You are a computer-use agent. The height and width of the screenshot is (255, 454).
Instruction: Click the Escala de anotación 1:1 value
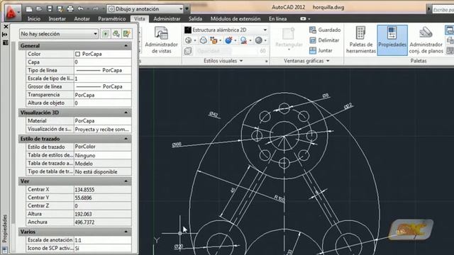[102, 240]
